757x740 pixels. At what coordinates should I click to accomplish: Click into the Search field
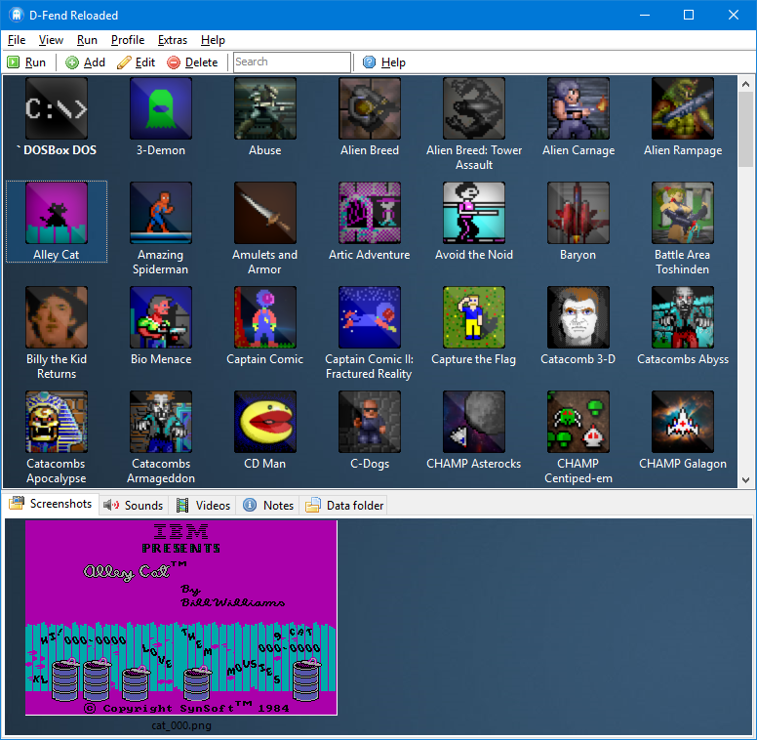pyautogui.click(x=292, y=62)
